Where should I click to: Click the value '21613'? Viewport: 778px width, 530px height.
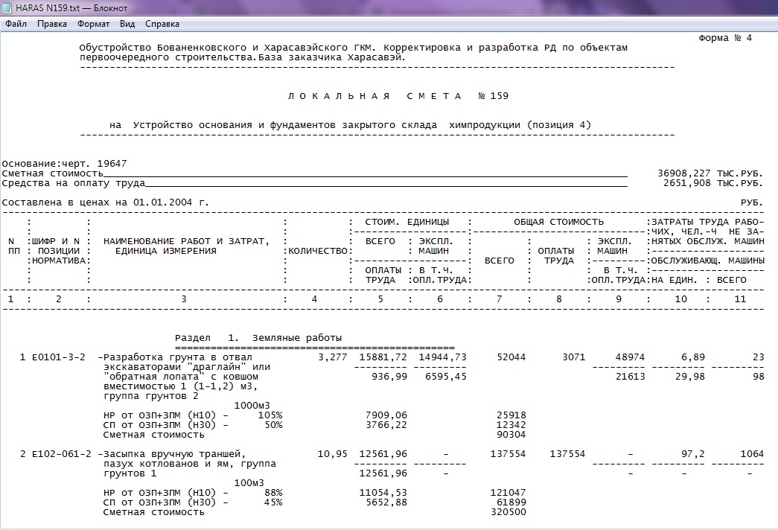click(630, 377)
